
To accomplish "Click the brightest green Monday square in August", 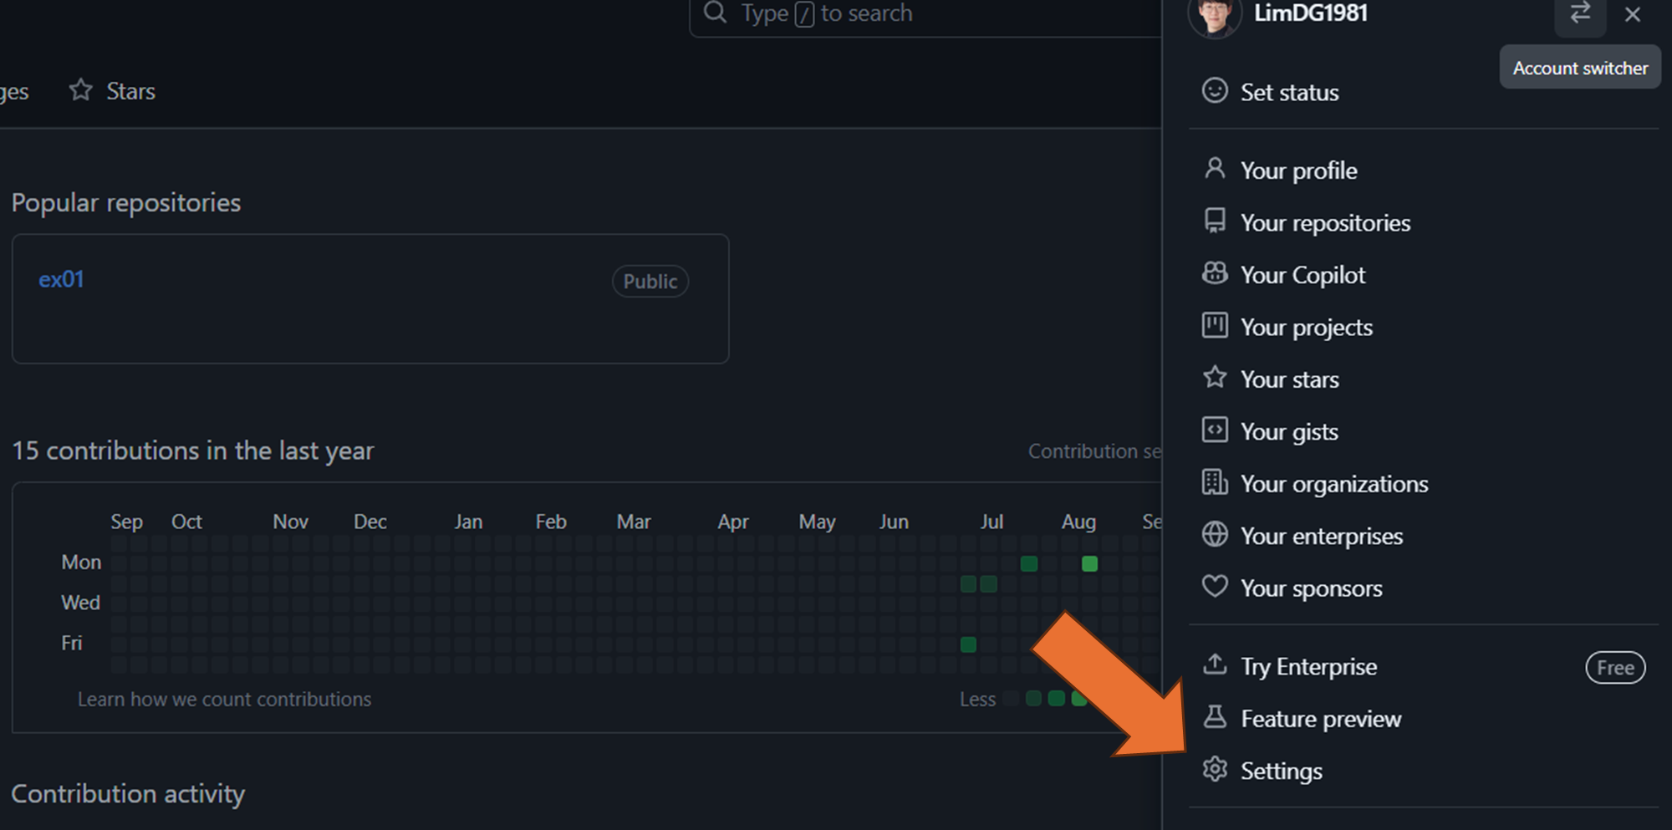I will (1089, 563).
